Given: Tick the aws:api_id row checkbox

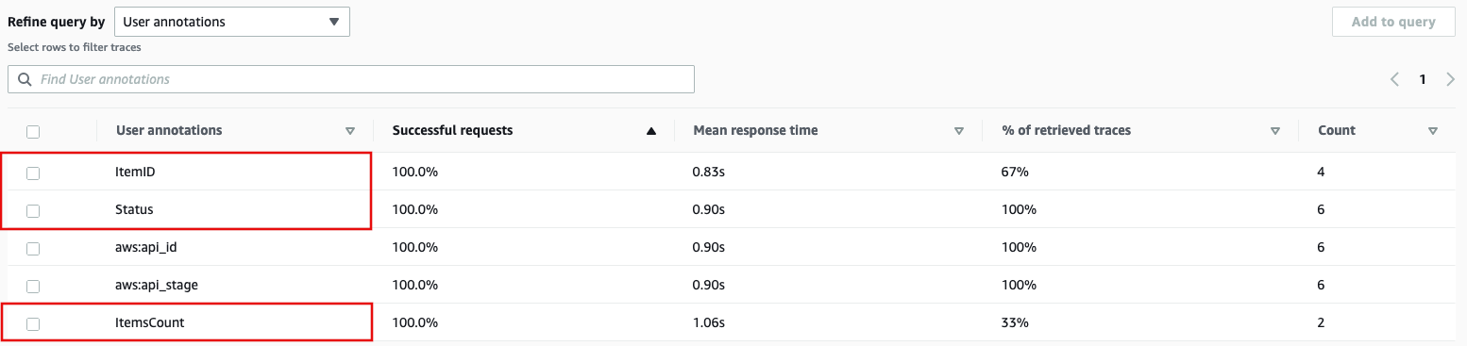Looking at the screenshot, I should coord(33,248).
